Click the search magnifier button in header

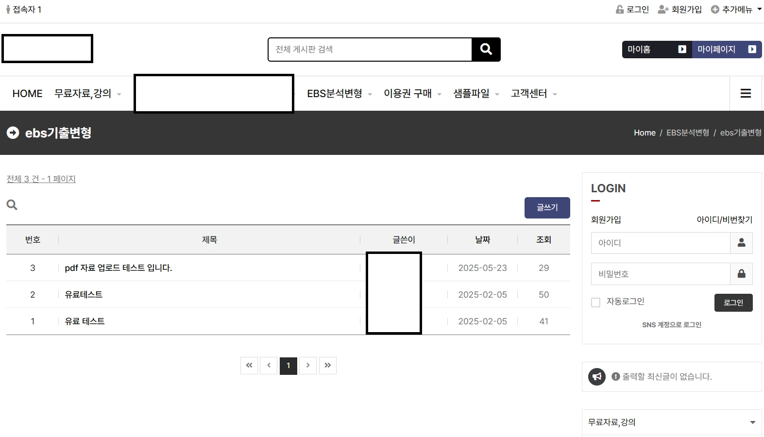(x=486, y=49)
